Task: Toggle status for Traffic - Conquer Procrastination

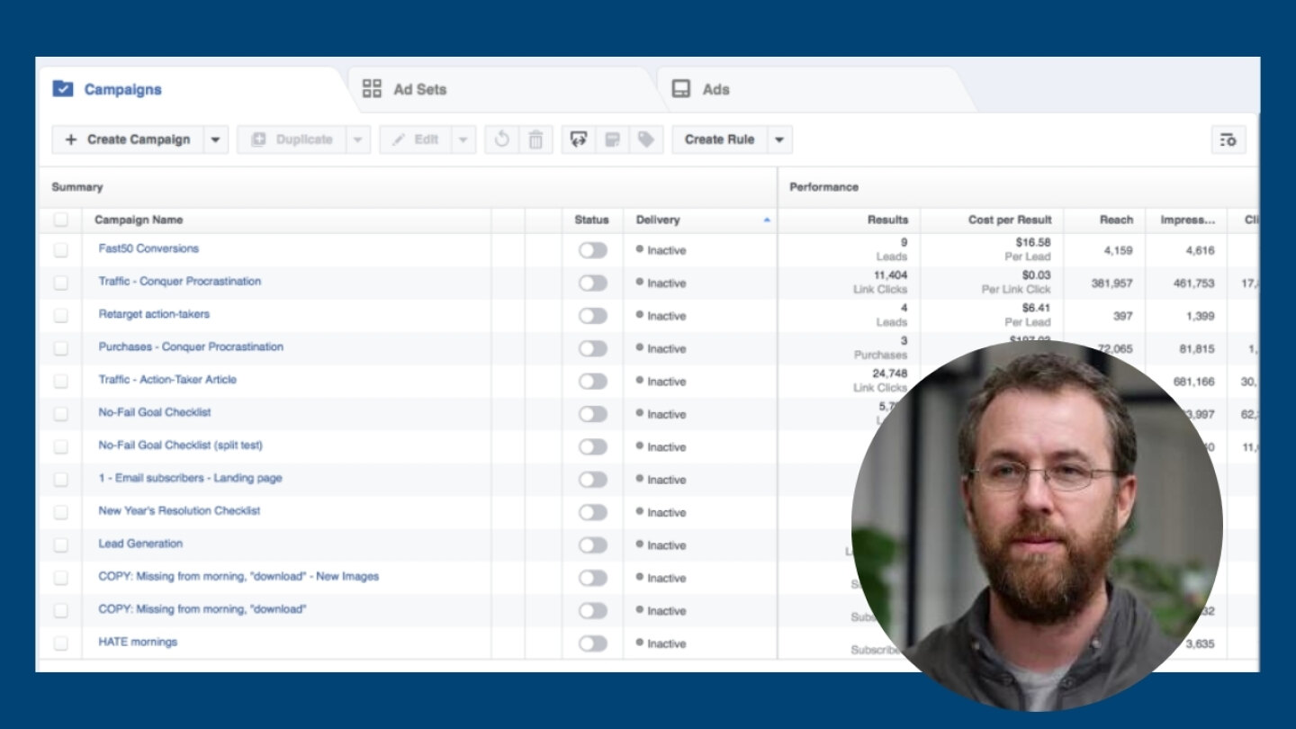Action: pos(592,283)
